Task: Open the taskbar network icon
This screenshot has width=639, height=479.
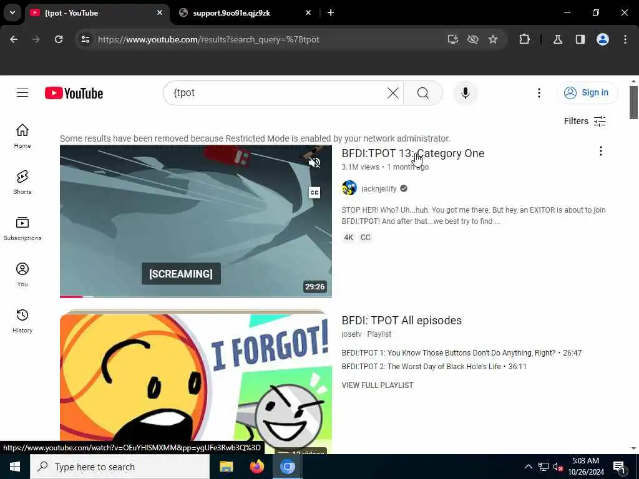Action: click(x=544, y=467)
